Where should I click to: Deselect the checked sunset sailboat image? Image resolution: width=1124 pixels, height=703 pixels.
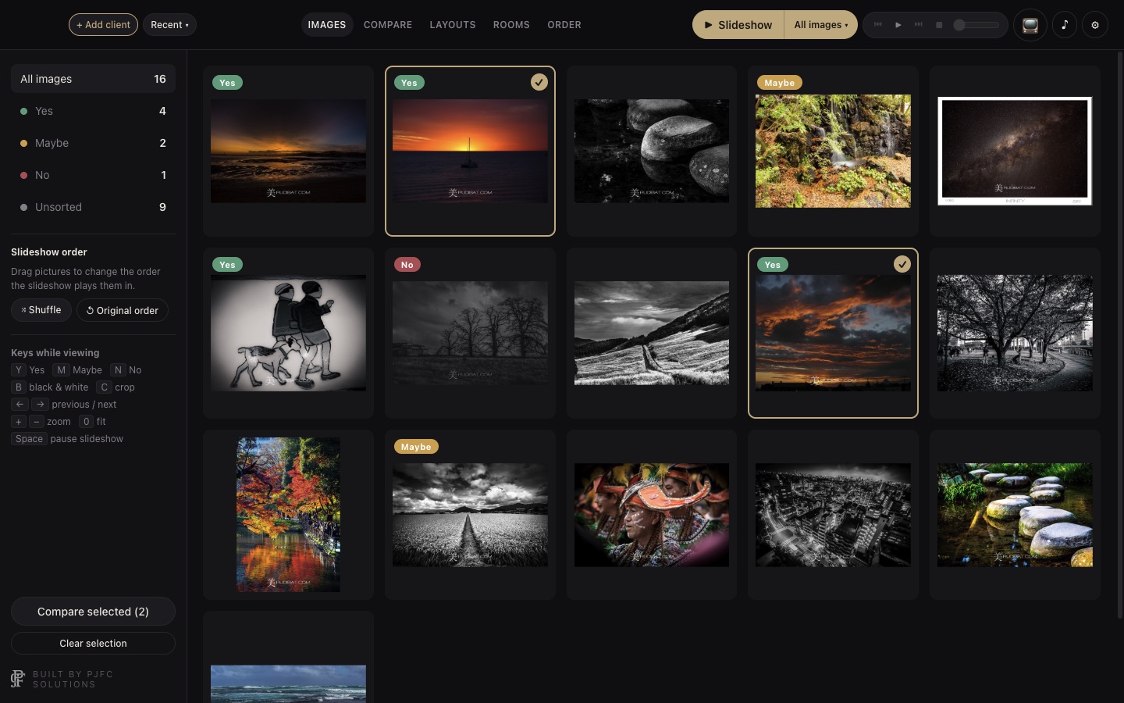tap(539, 82)
